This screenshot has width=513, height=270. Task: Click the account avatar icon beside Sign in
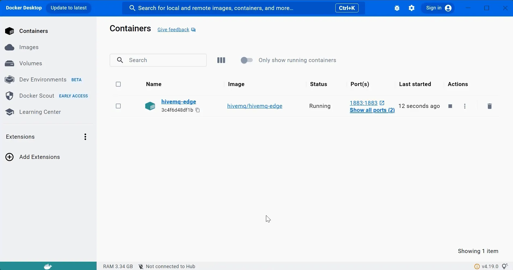pos(448,8)
